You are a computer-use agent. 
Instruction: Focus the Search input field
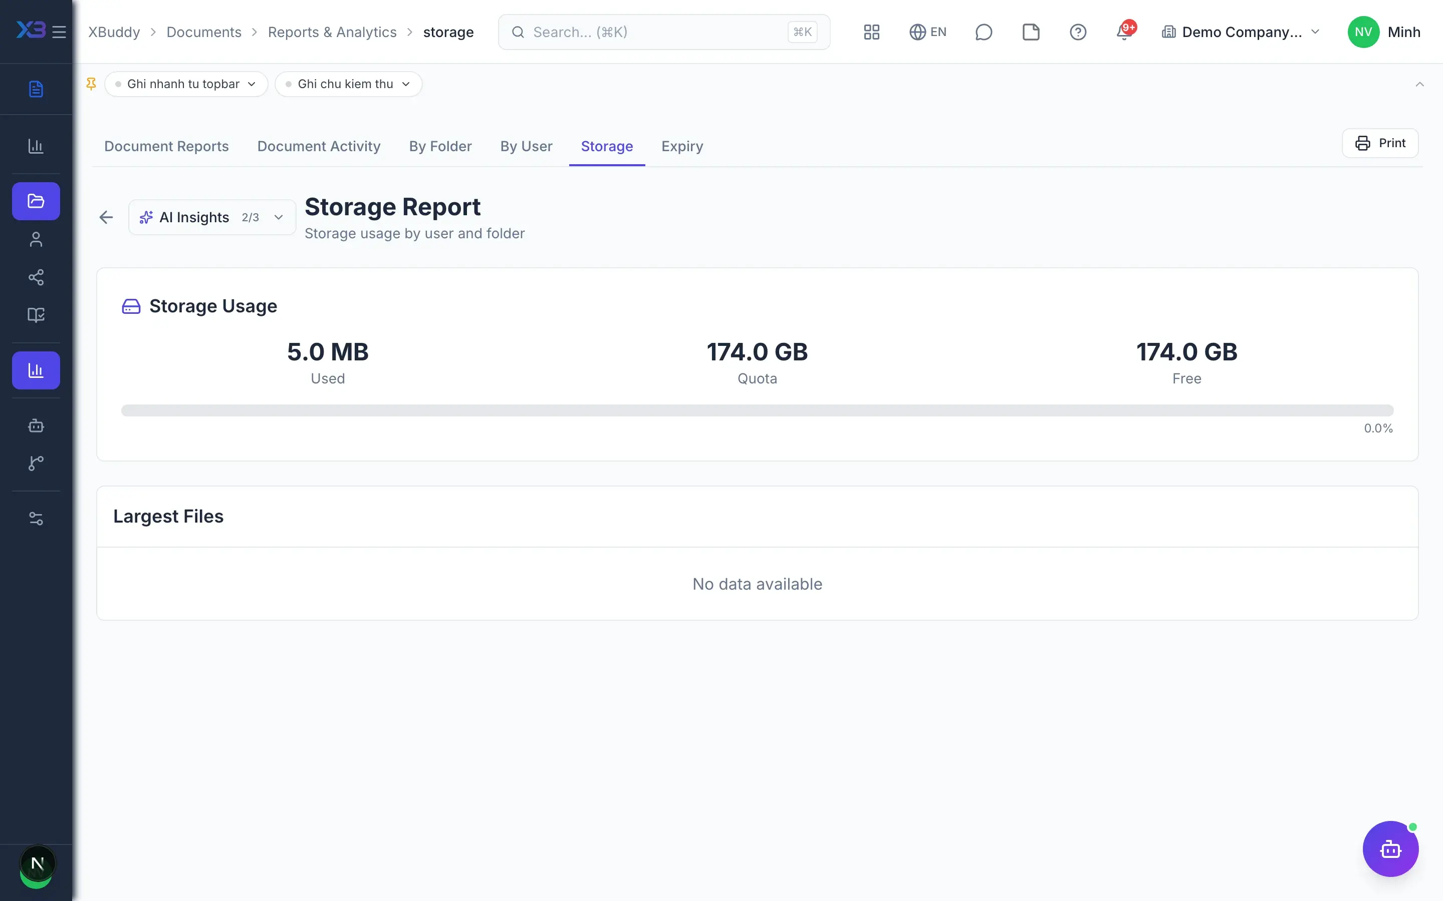[x=664, y=32]
